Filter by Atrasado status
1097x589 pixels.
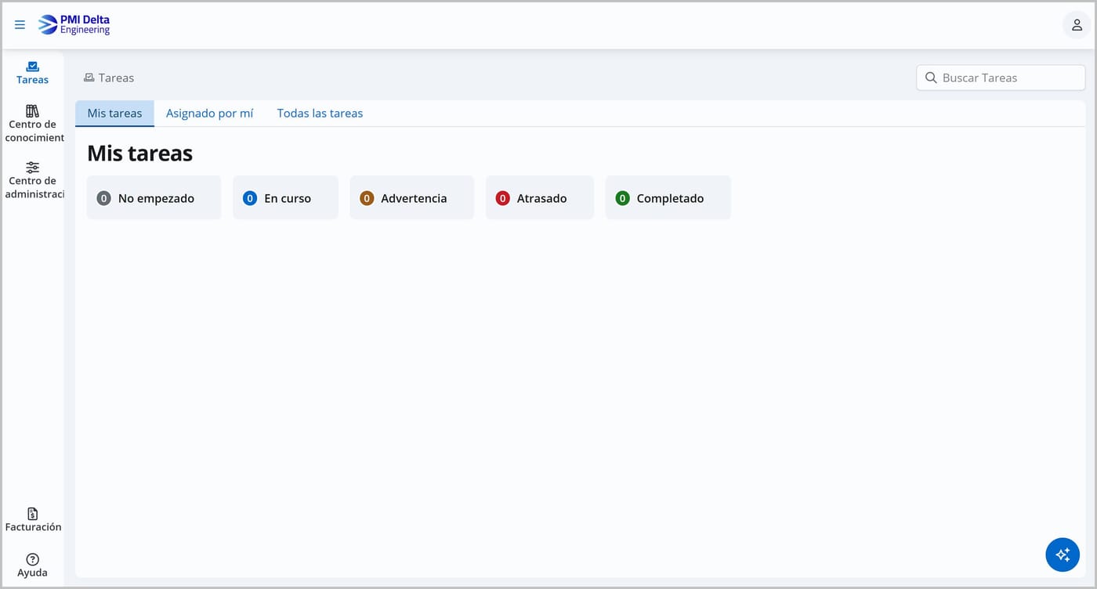click(x=540, y=197)
